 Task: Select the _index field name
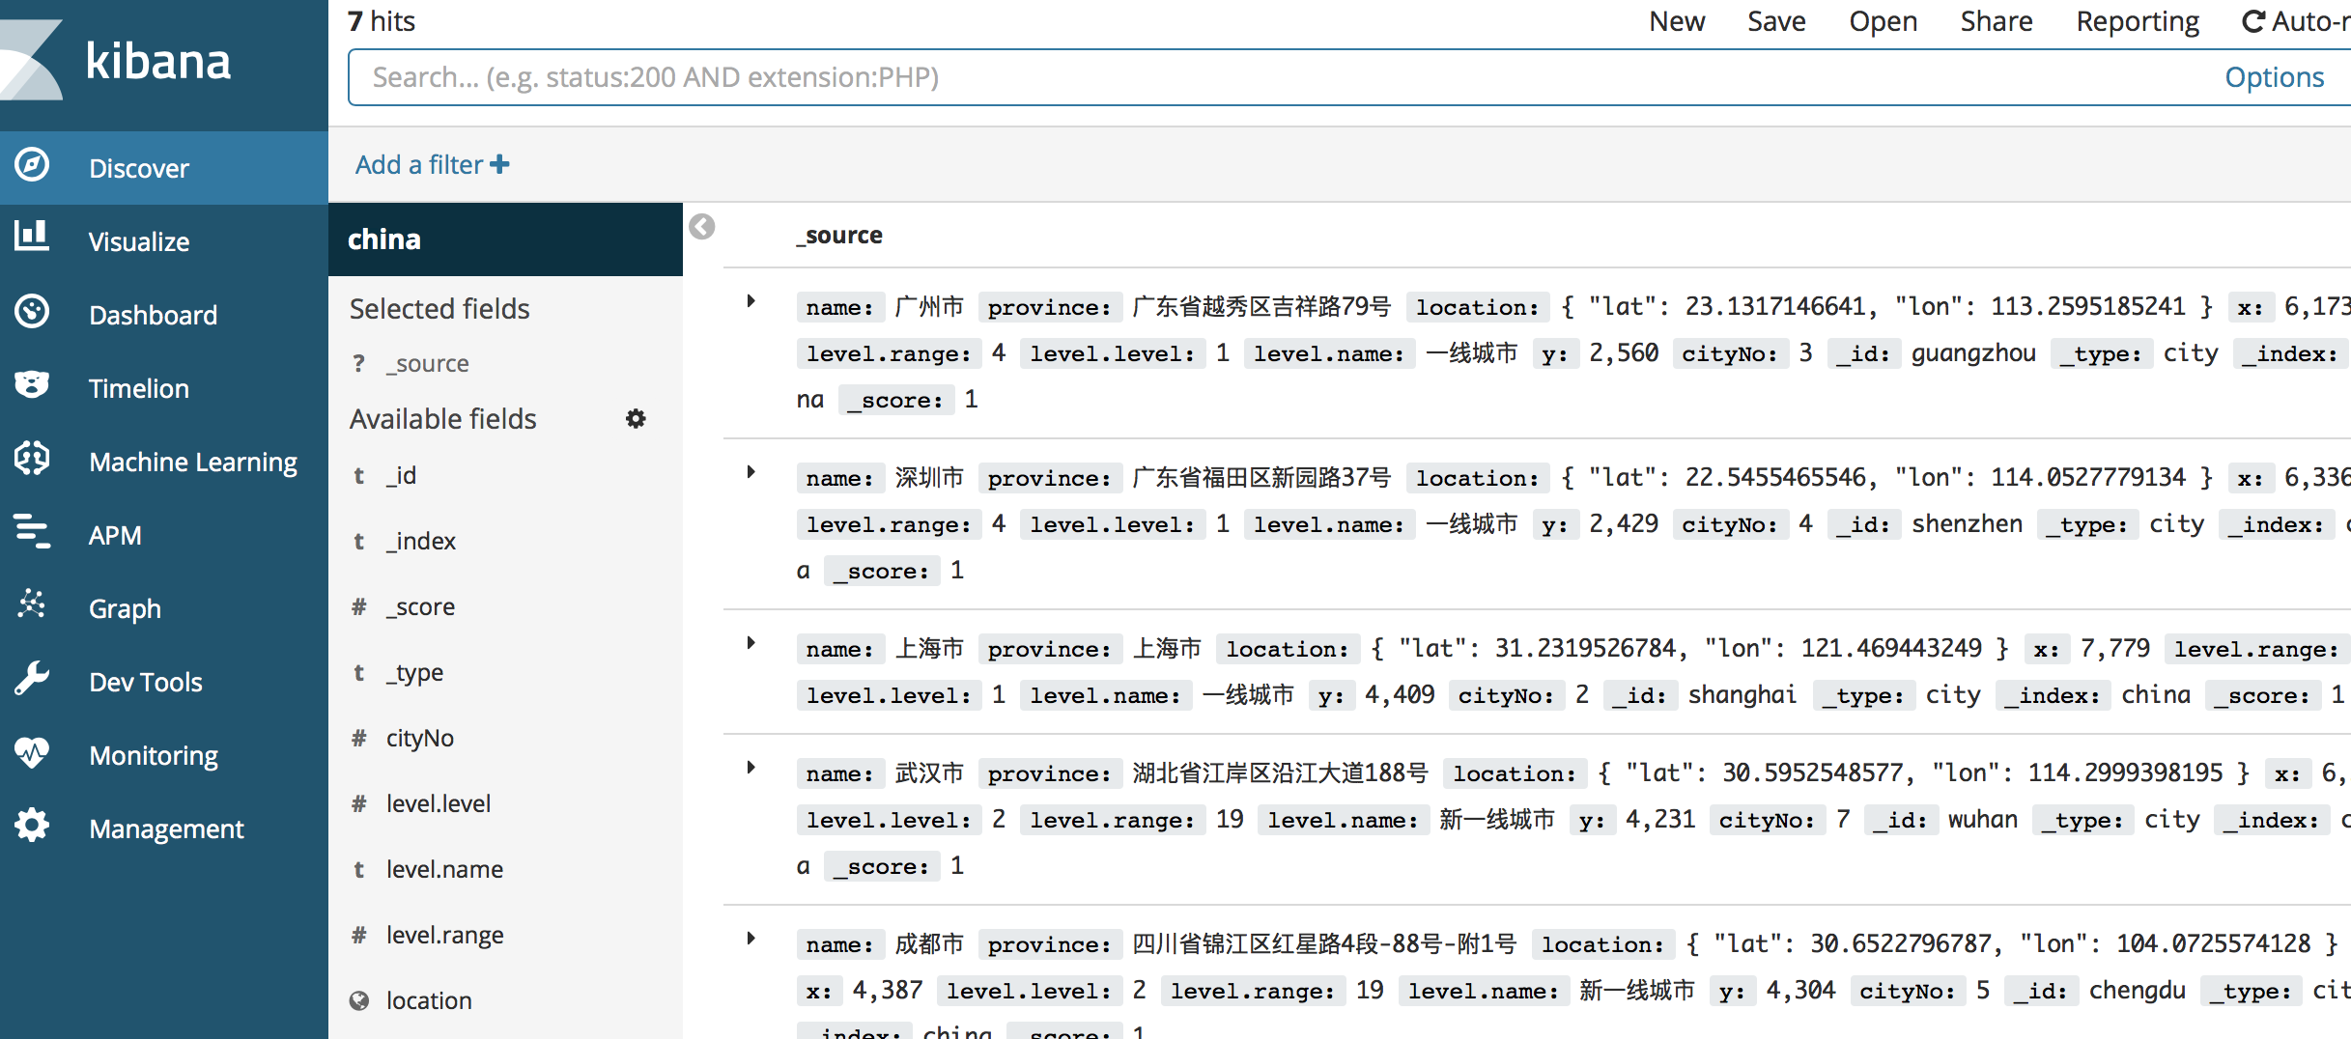421,541
